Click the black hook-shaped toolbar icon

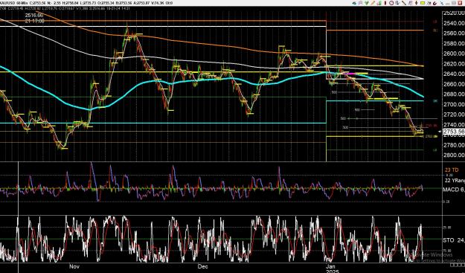434,3
